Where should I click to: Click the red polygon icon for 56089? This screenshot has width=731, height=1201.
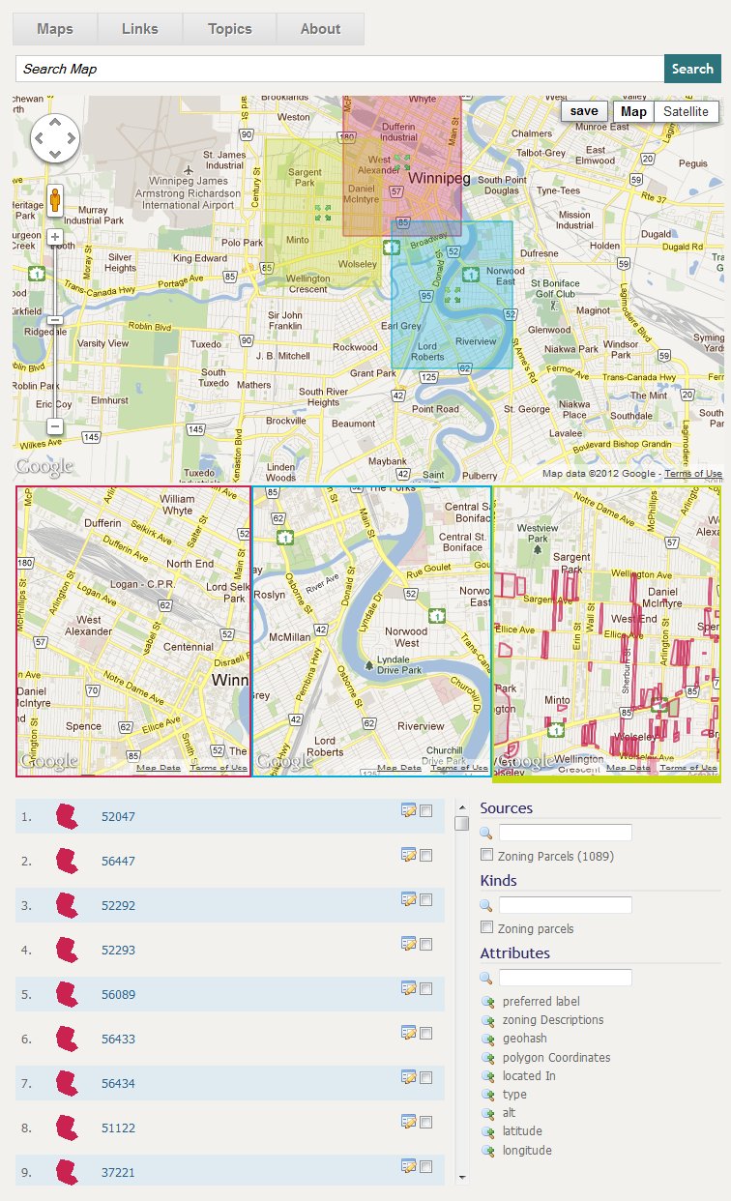tap(67, 994)
